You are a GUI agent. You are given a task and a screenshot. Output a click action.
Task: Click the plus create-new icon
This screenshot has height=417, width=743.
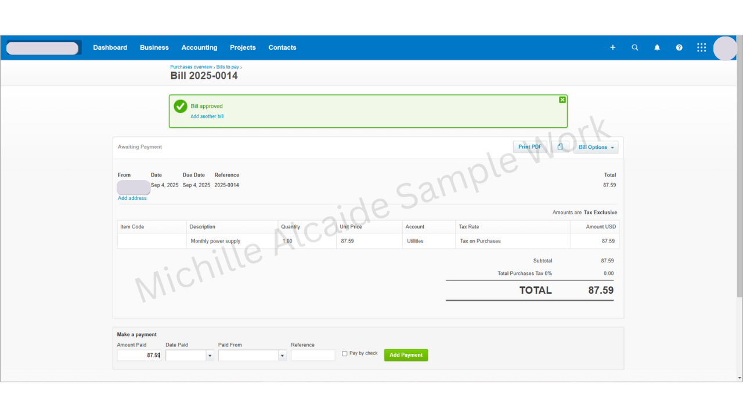612,47
